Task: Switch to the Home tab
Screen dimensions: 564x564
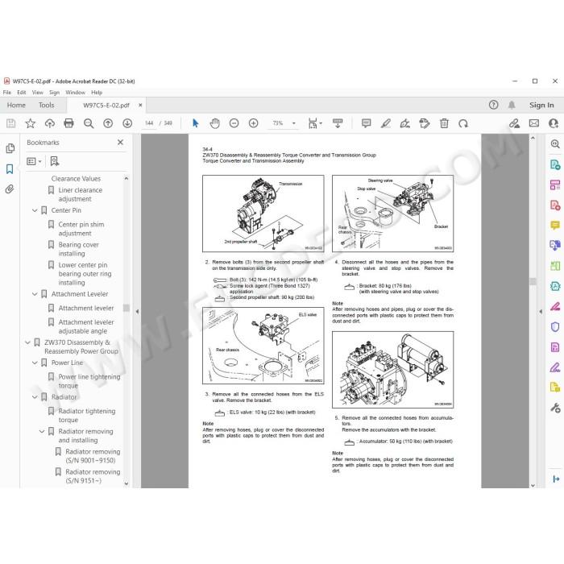Action: coord(16,105)
